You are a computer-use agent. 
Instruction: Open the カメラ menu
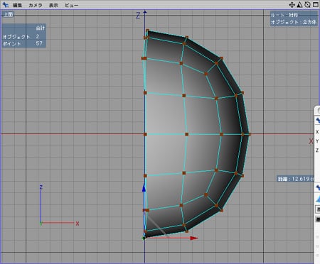click(36, 5)
